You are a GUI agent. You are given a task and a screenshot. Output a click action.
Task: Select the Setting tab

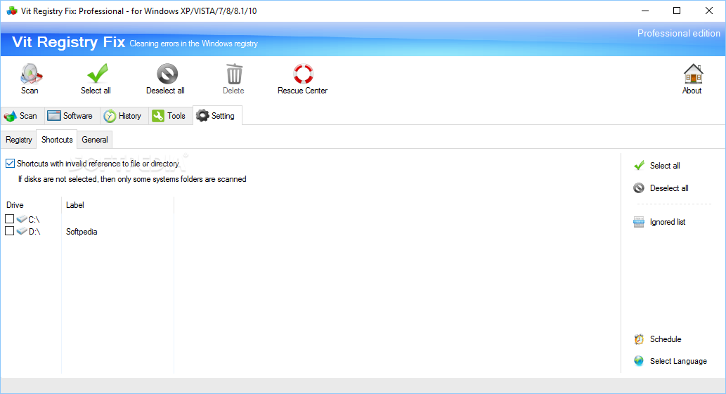click(x=217, y=116)
